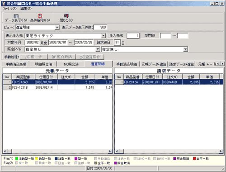
Task: Click the 7,548 amount cell
Action: tap(85, 87)
